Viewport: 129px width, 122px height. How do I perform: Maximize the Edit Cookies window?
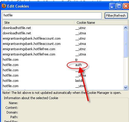(119, 6)
